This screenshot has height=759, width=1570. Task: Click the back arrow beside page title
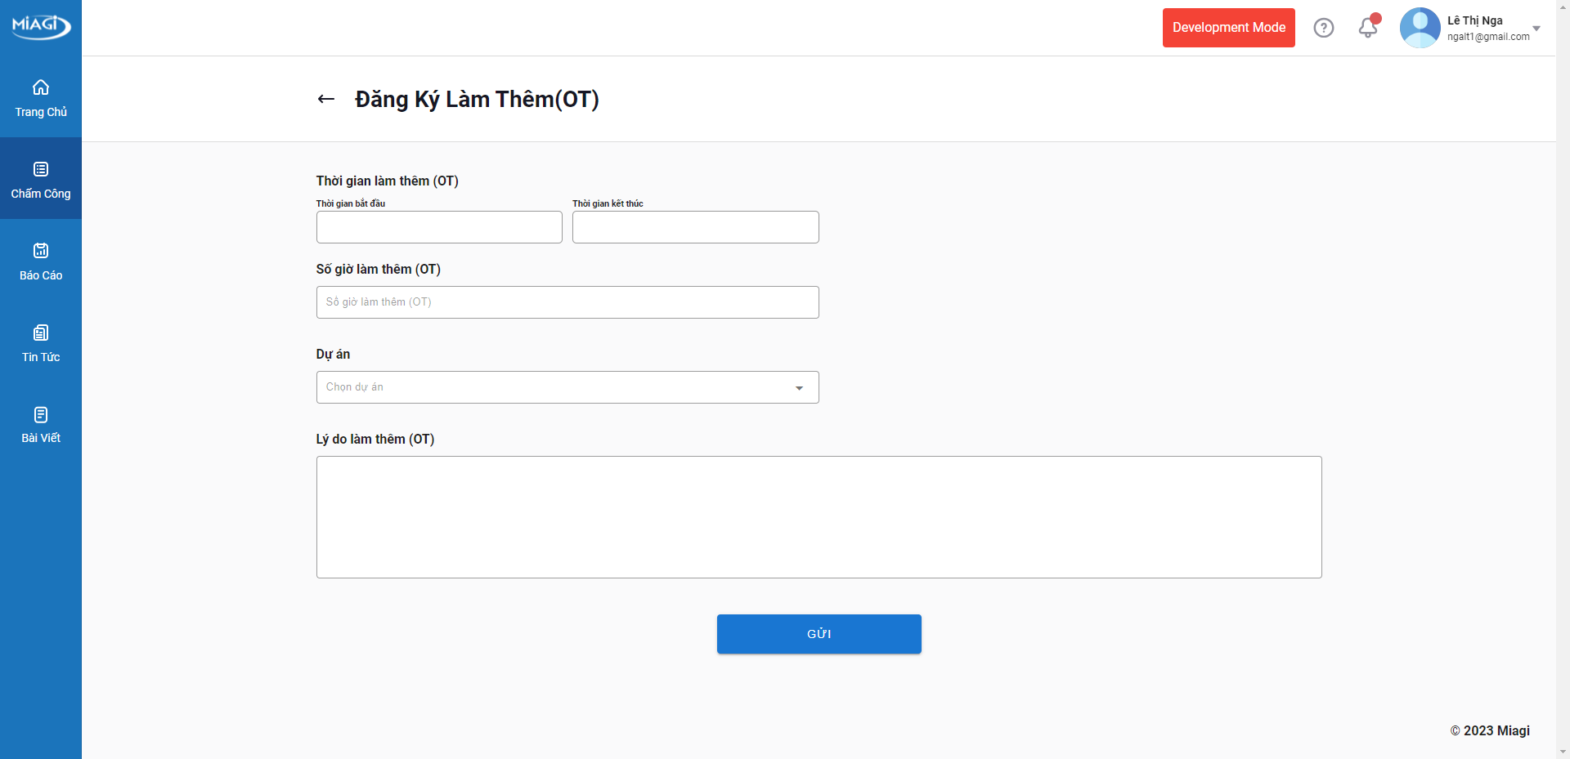click(x=326, y=99)
